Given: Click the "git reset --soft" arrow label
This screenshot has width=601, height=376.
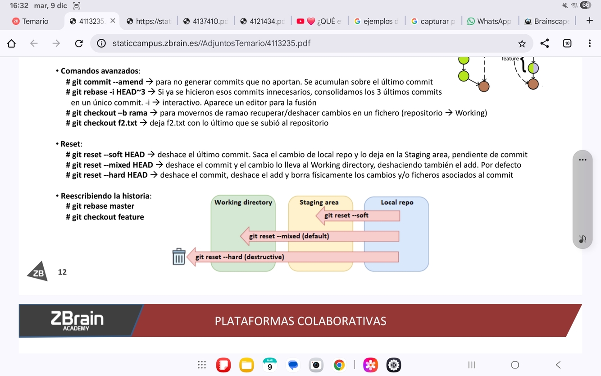Looking at the screenshot, I should pos(346,216).
